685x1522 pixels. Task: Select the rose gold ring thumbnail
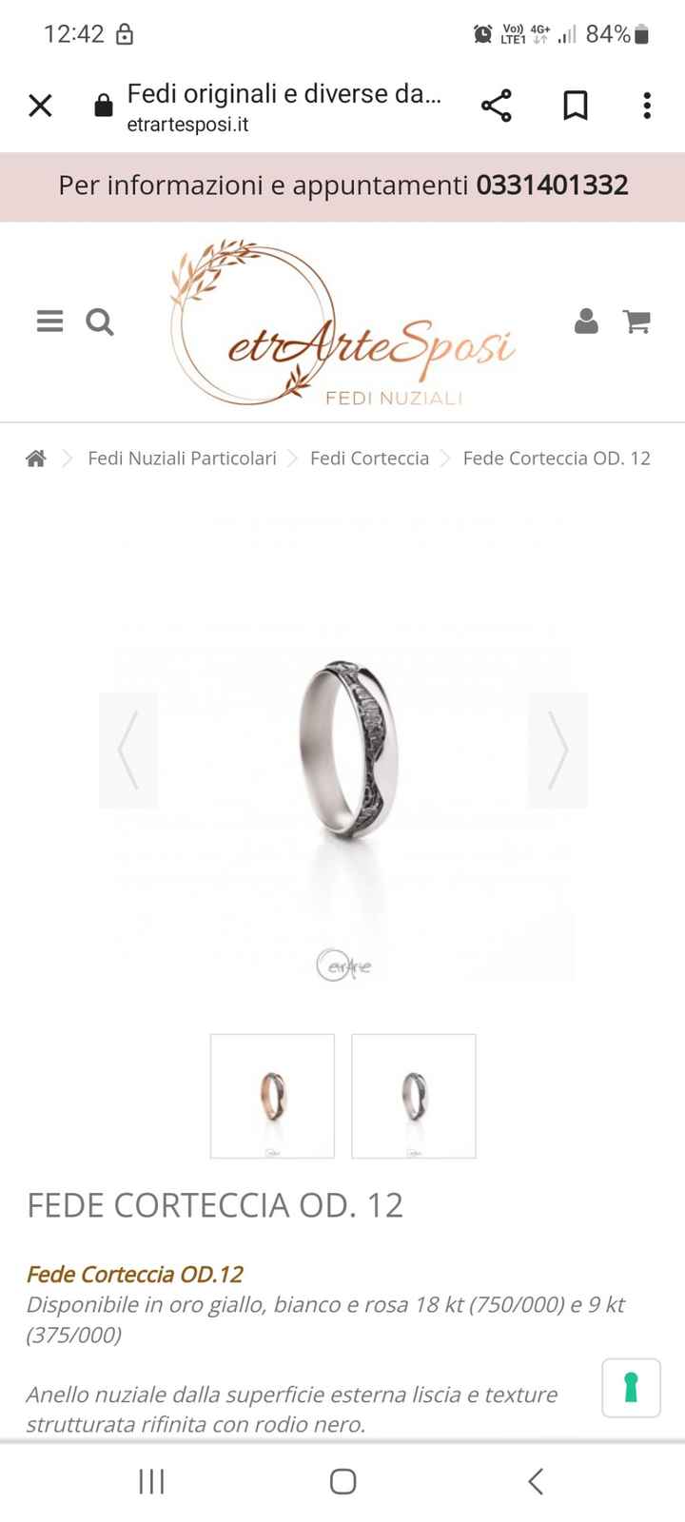click(272, 1096)
